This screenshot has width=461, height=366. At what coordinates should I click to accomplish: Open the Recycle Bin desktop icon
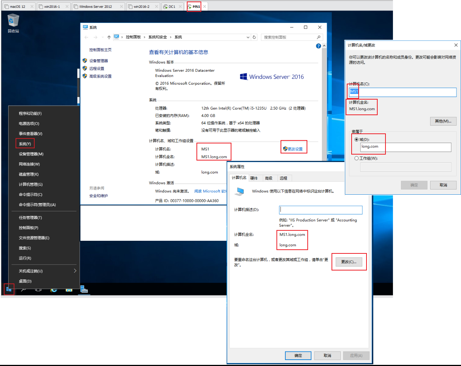pyautogui.click(x=13, y=23)
